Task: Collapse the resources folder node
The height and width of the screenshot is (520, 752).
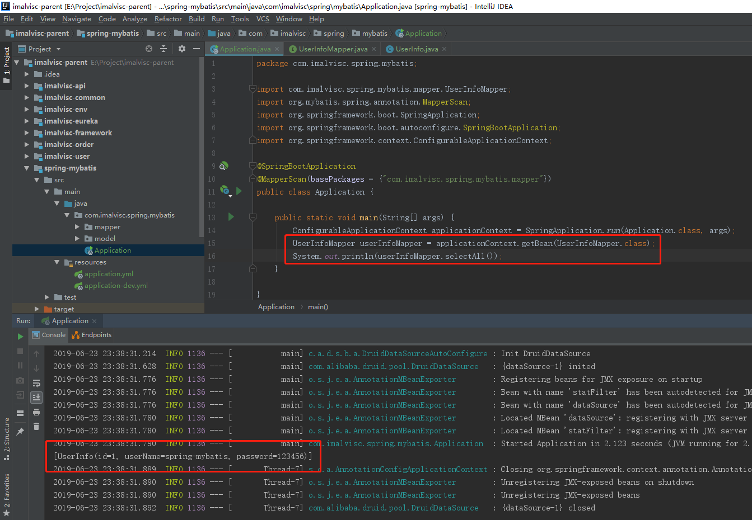Action: [x=57, y=262]
